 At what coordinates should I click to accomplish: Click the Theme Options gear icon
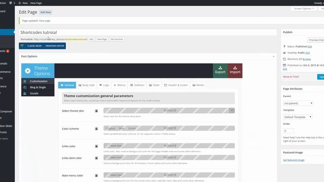pos(28,71)
